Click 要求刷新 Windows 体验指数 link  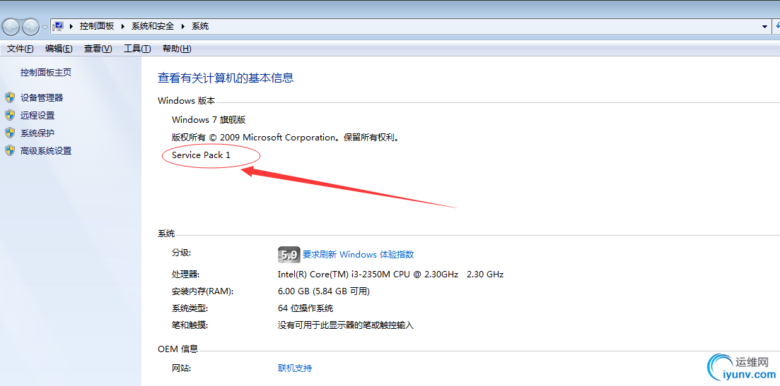point(358,255)
